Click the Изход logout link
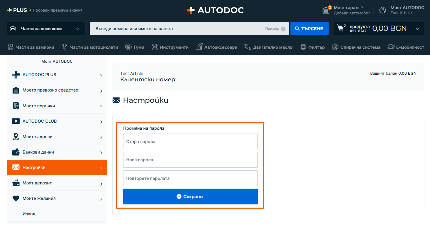The image size is (430, 230). coord(29,214)
